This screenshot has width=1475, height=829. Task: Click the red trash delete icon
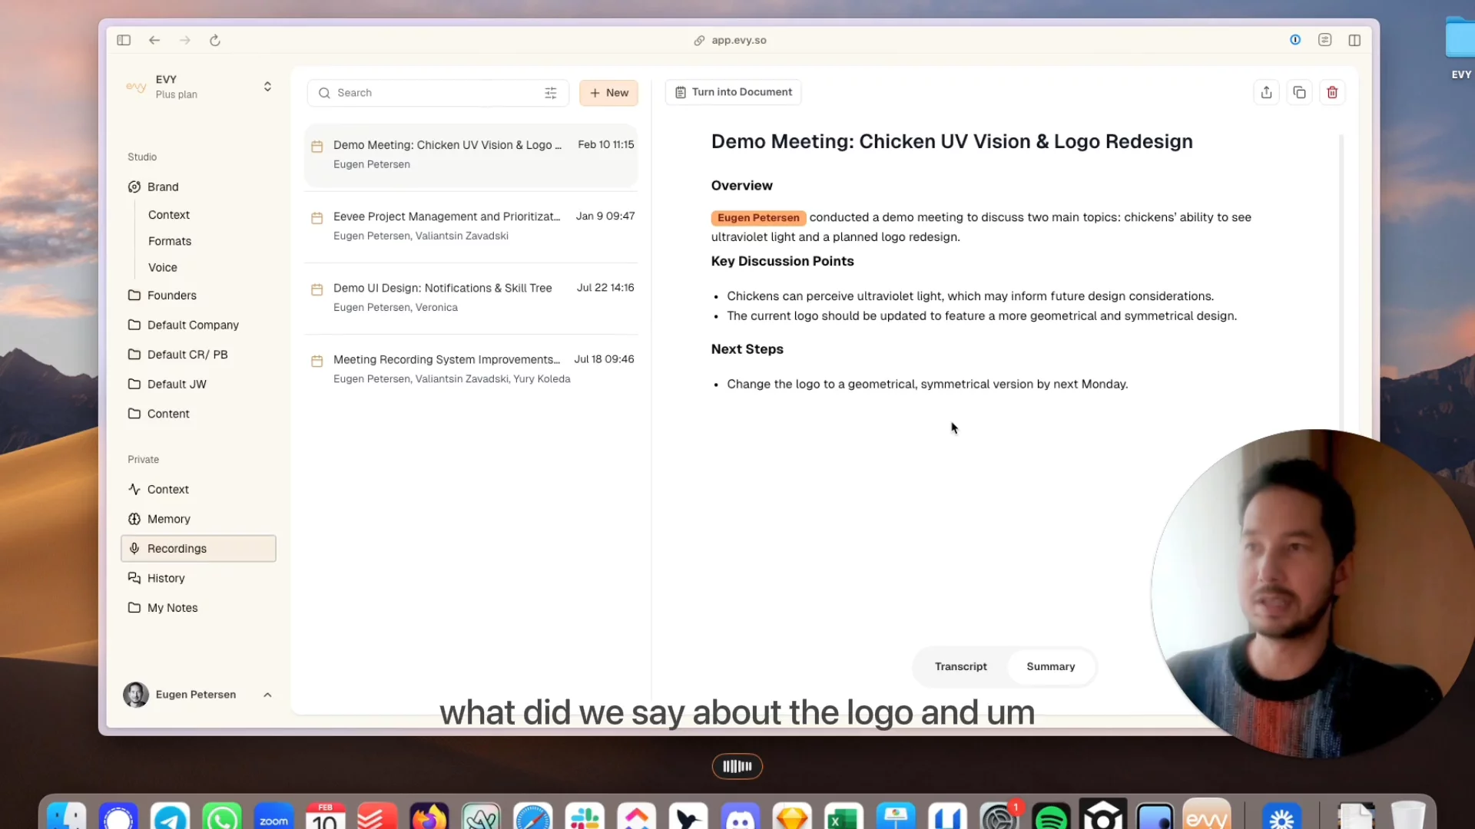1332,92
